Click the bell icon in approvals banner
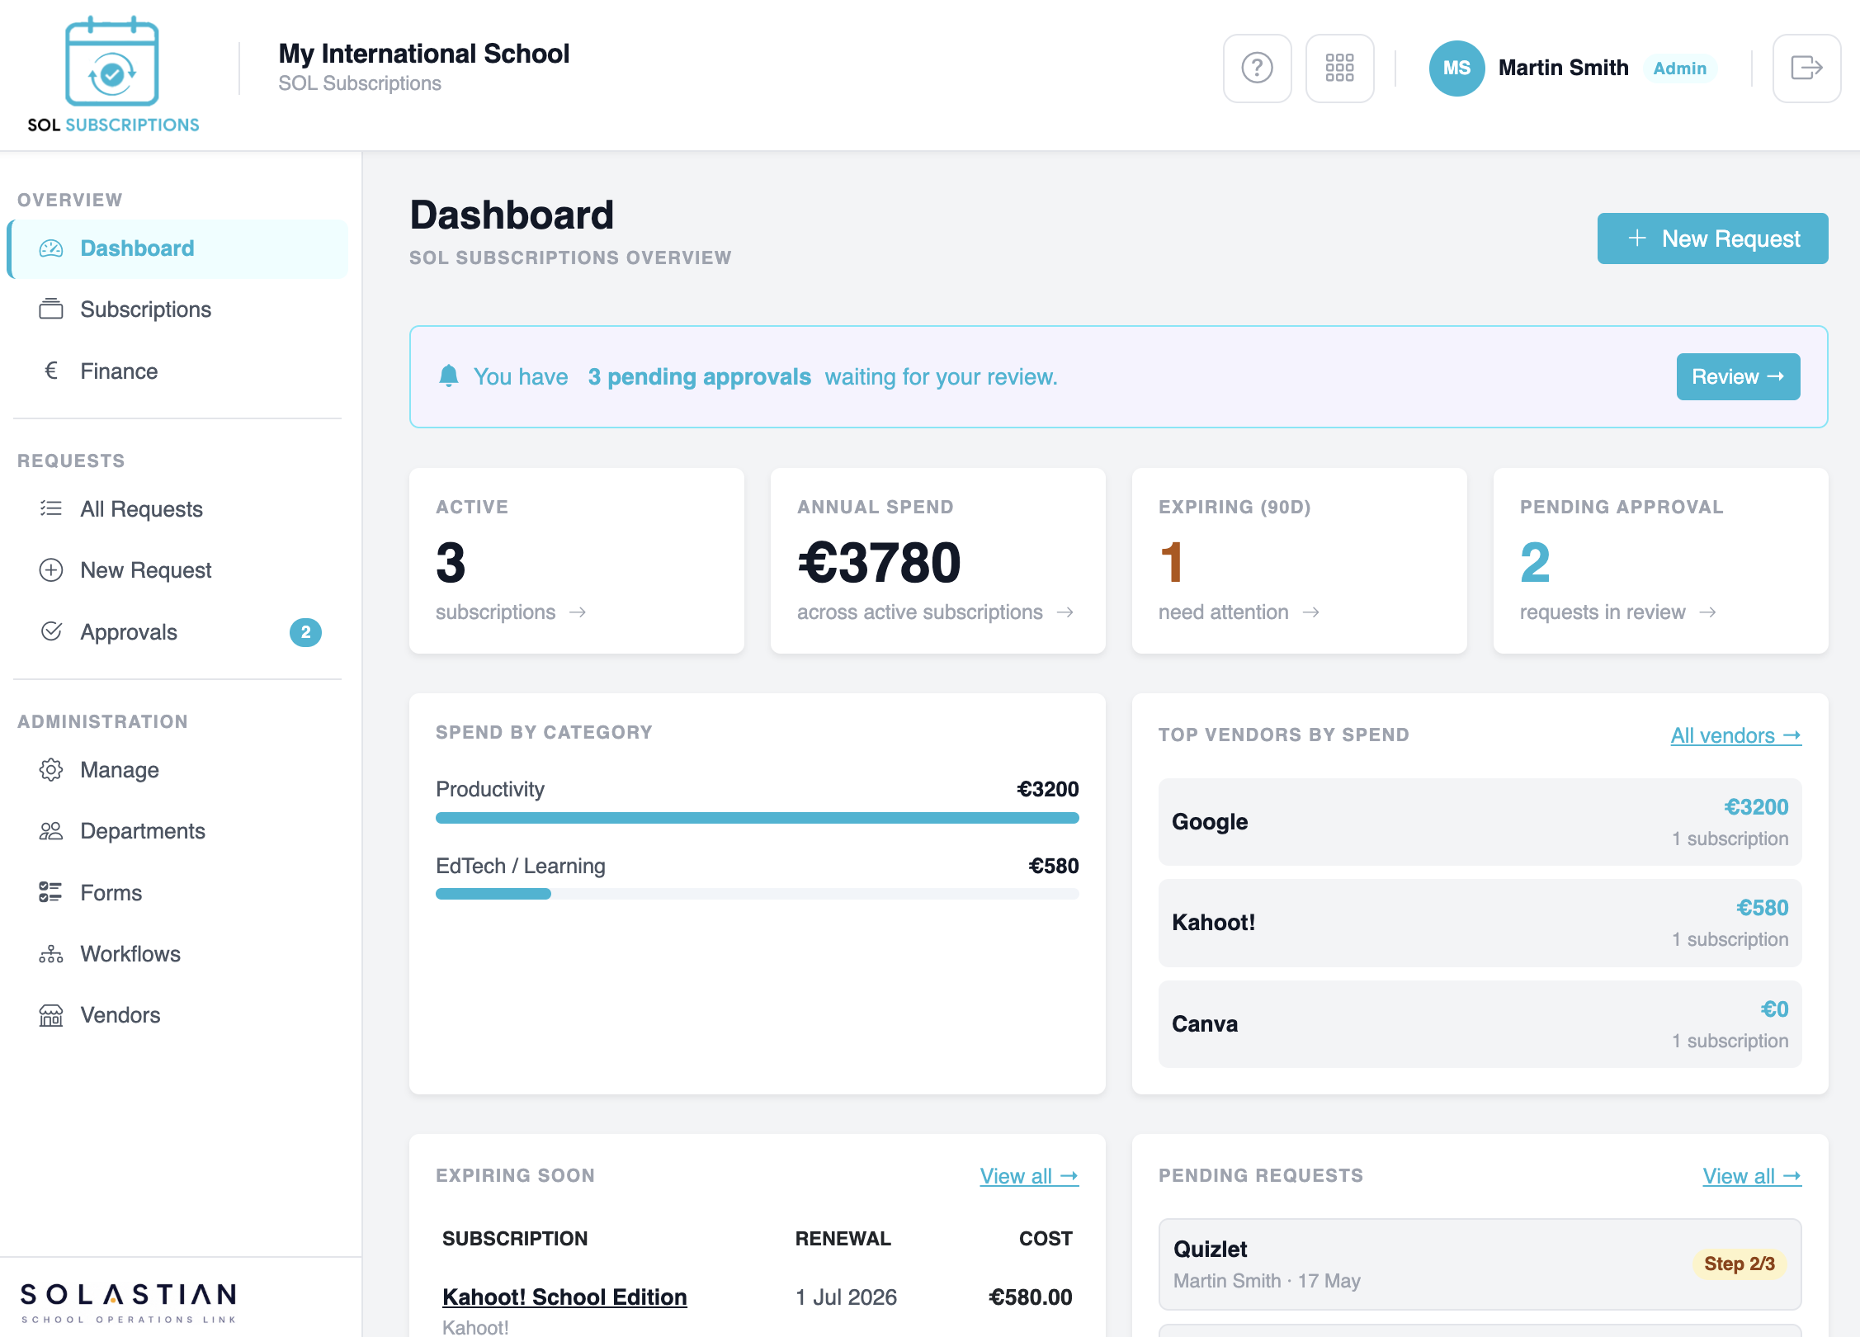The image size is (1860, 1337). tap(449, 376)
